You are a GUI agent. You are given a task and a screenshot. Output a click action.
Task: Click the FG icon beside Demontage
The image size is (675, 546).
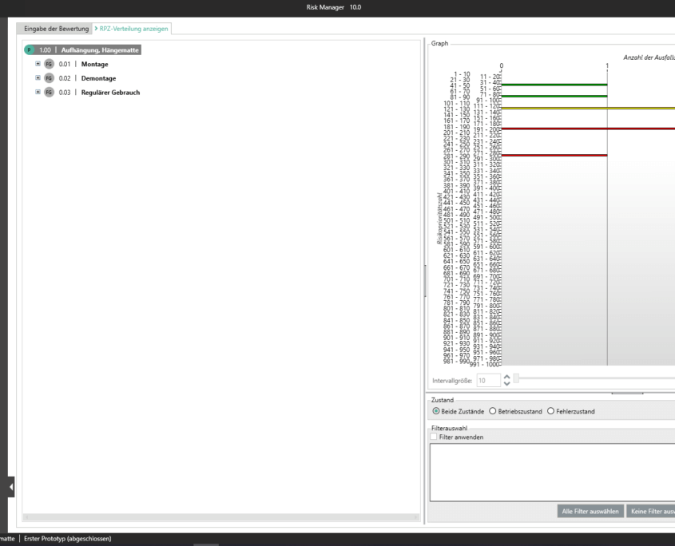(49, 78)
